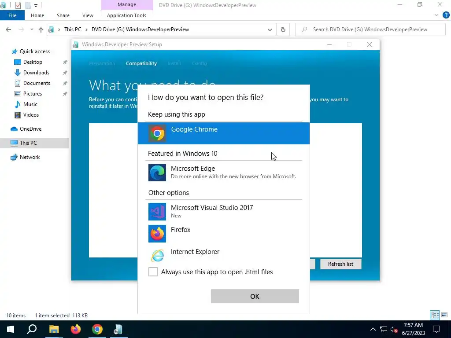This screenshot has height=338, width=451.
Task: Expand the address bar history dropdown
Action: [270, 29]
